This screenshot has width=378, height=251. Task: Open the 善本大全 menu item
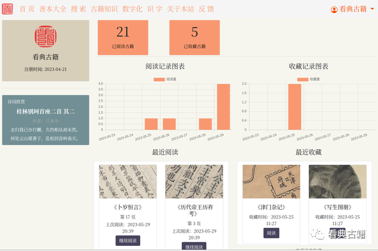coord(53,9)
